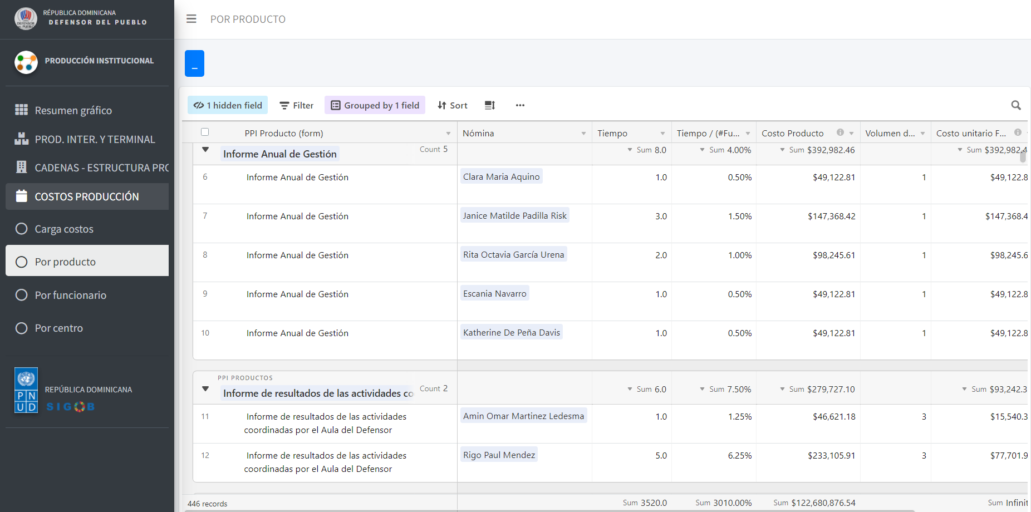
Task: Click the table search magnifier icon
Action: (1016, 105)
